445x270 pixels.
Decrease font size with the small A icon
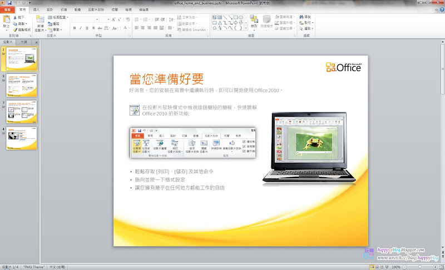(x=119, y=19)
